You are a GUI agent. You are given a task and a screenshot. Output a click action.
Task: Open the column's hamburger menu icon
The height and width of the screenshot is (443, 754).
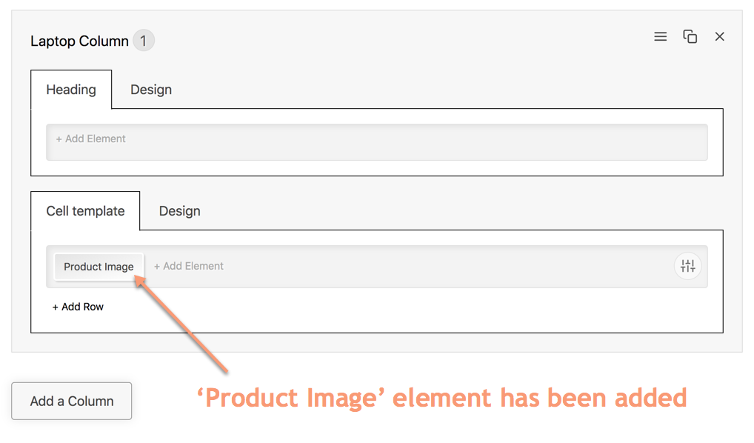coord(660,36)
